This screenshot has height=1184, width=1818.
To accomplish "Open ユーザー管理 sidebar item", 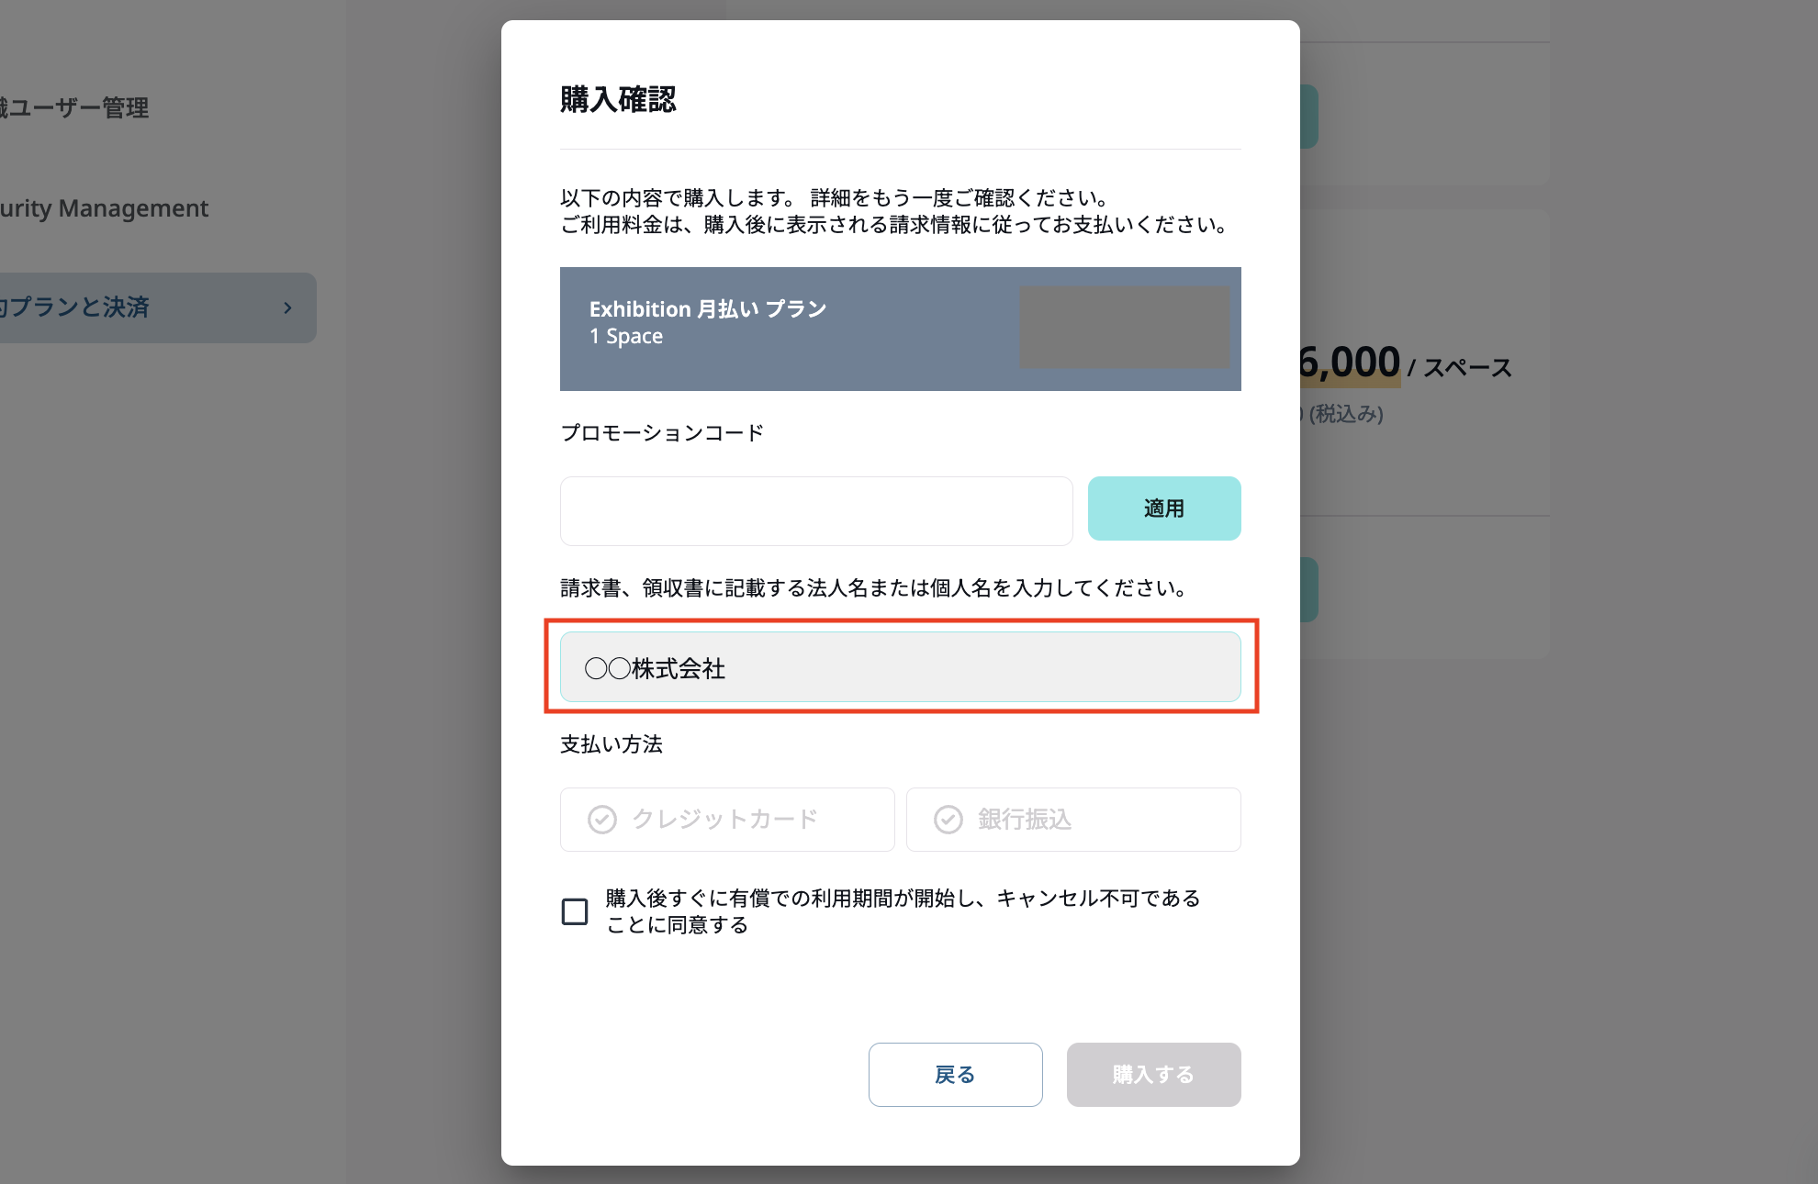I will (74, 108).
